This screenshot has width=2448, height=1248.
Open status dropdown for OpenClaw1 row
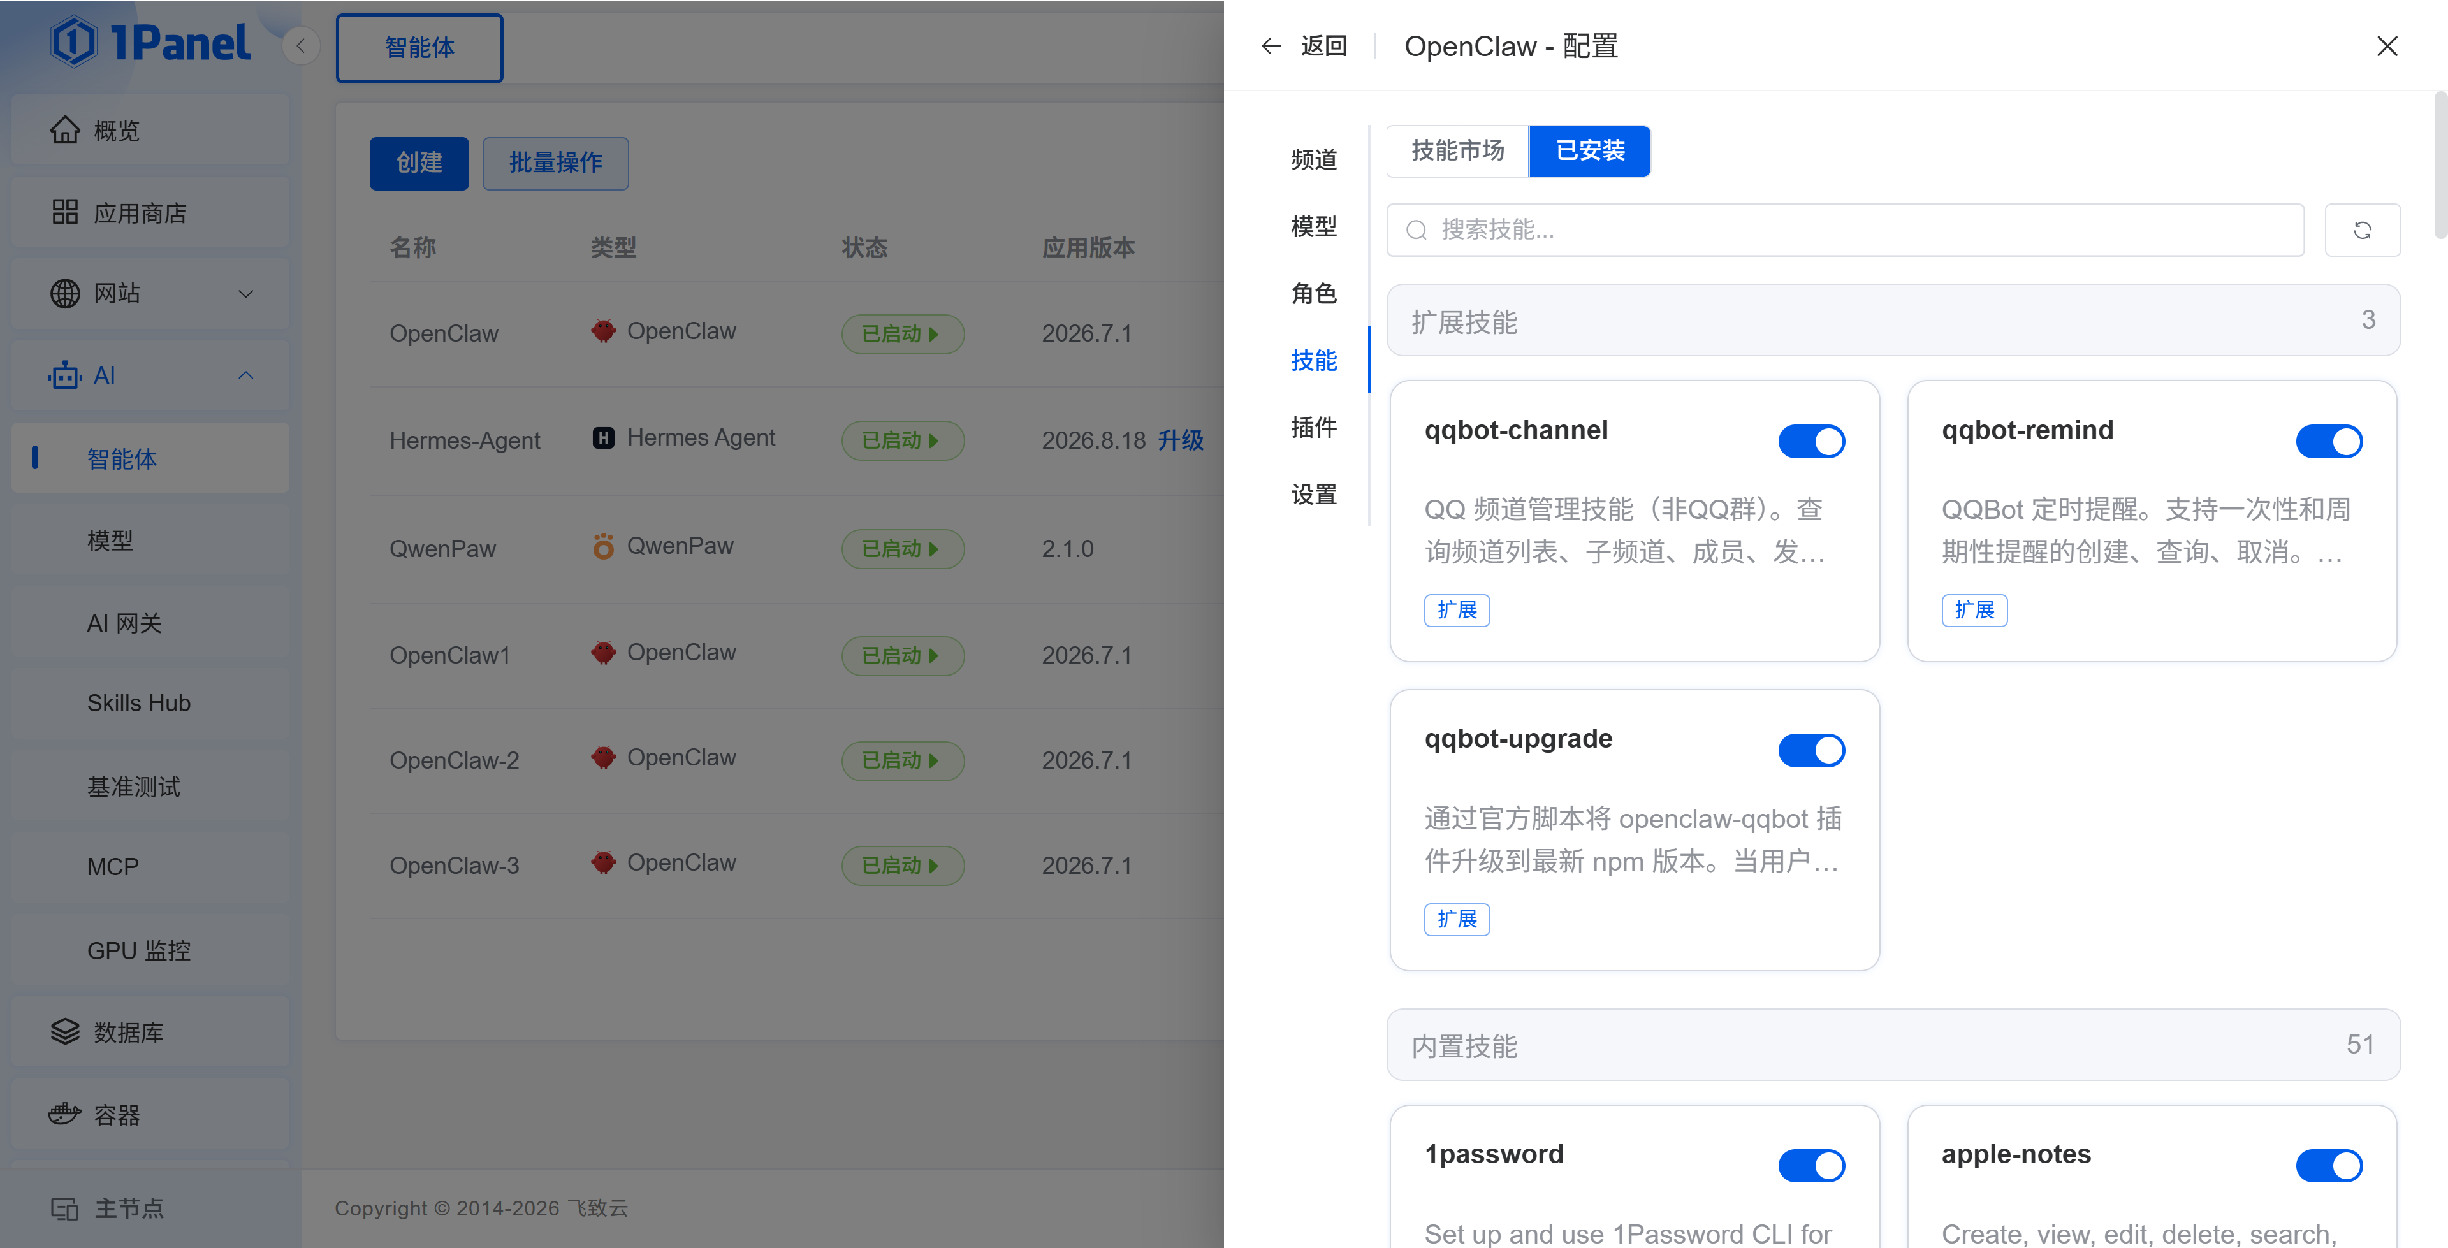(902, 656)
